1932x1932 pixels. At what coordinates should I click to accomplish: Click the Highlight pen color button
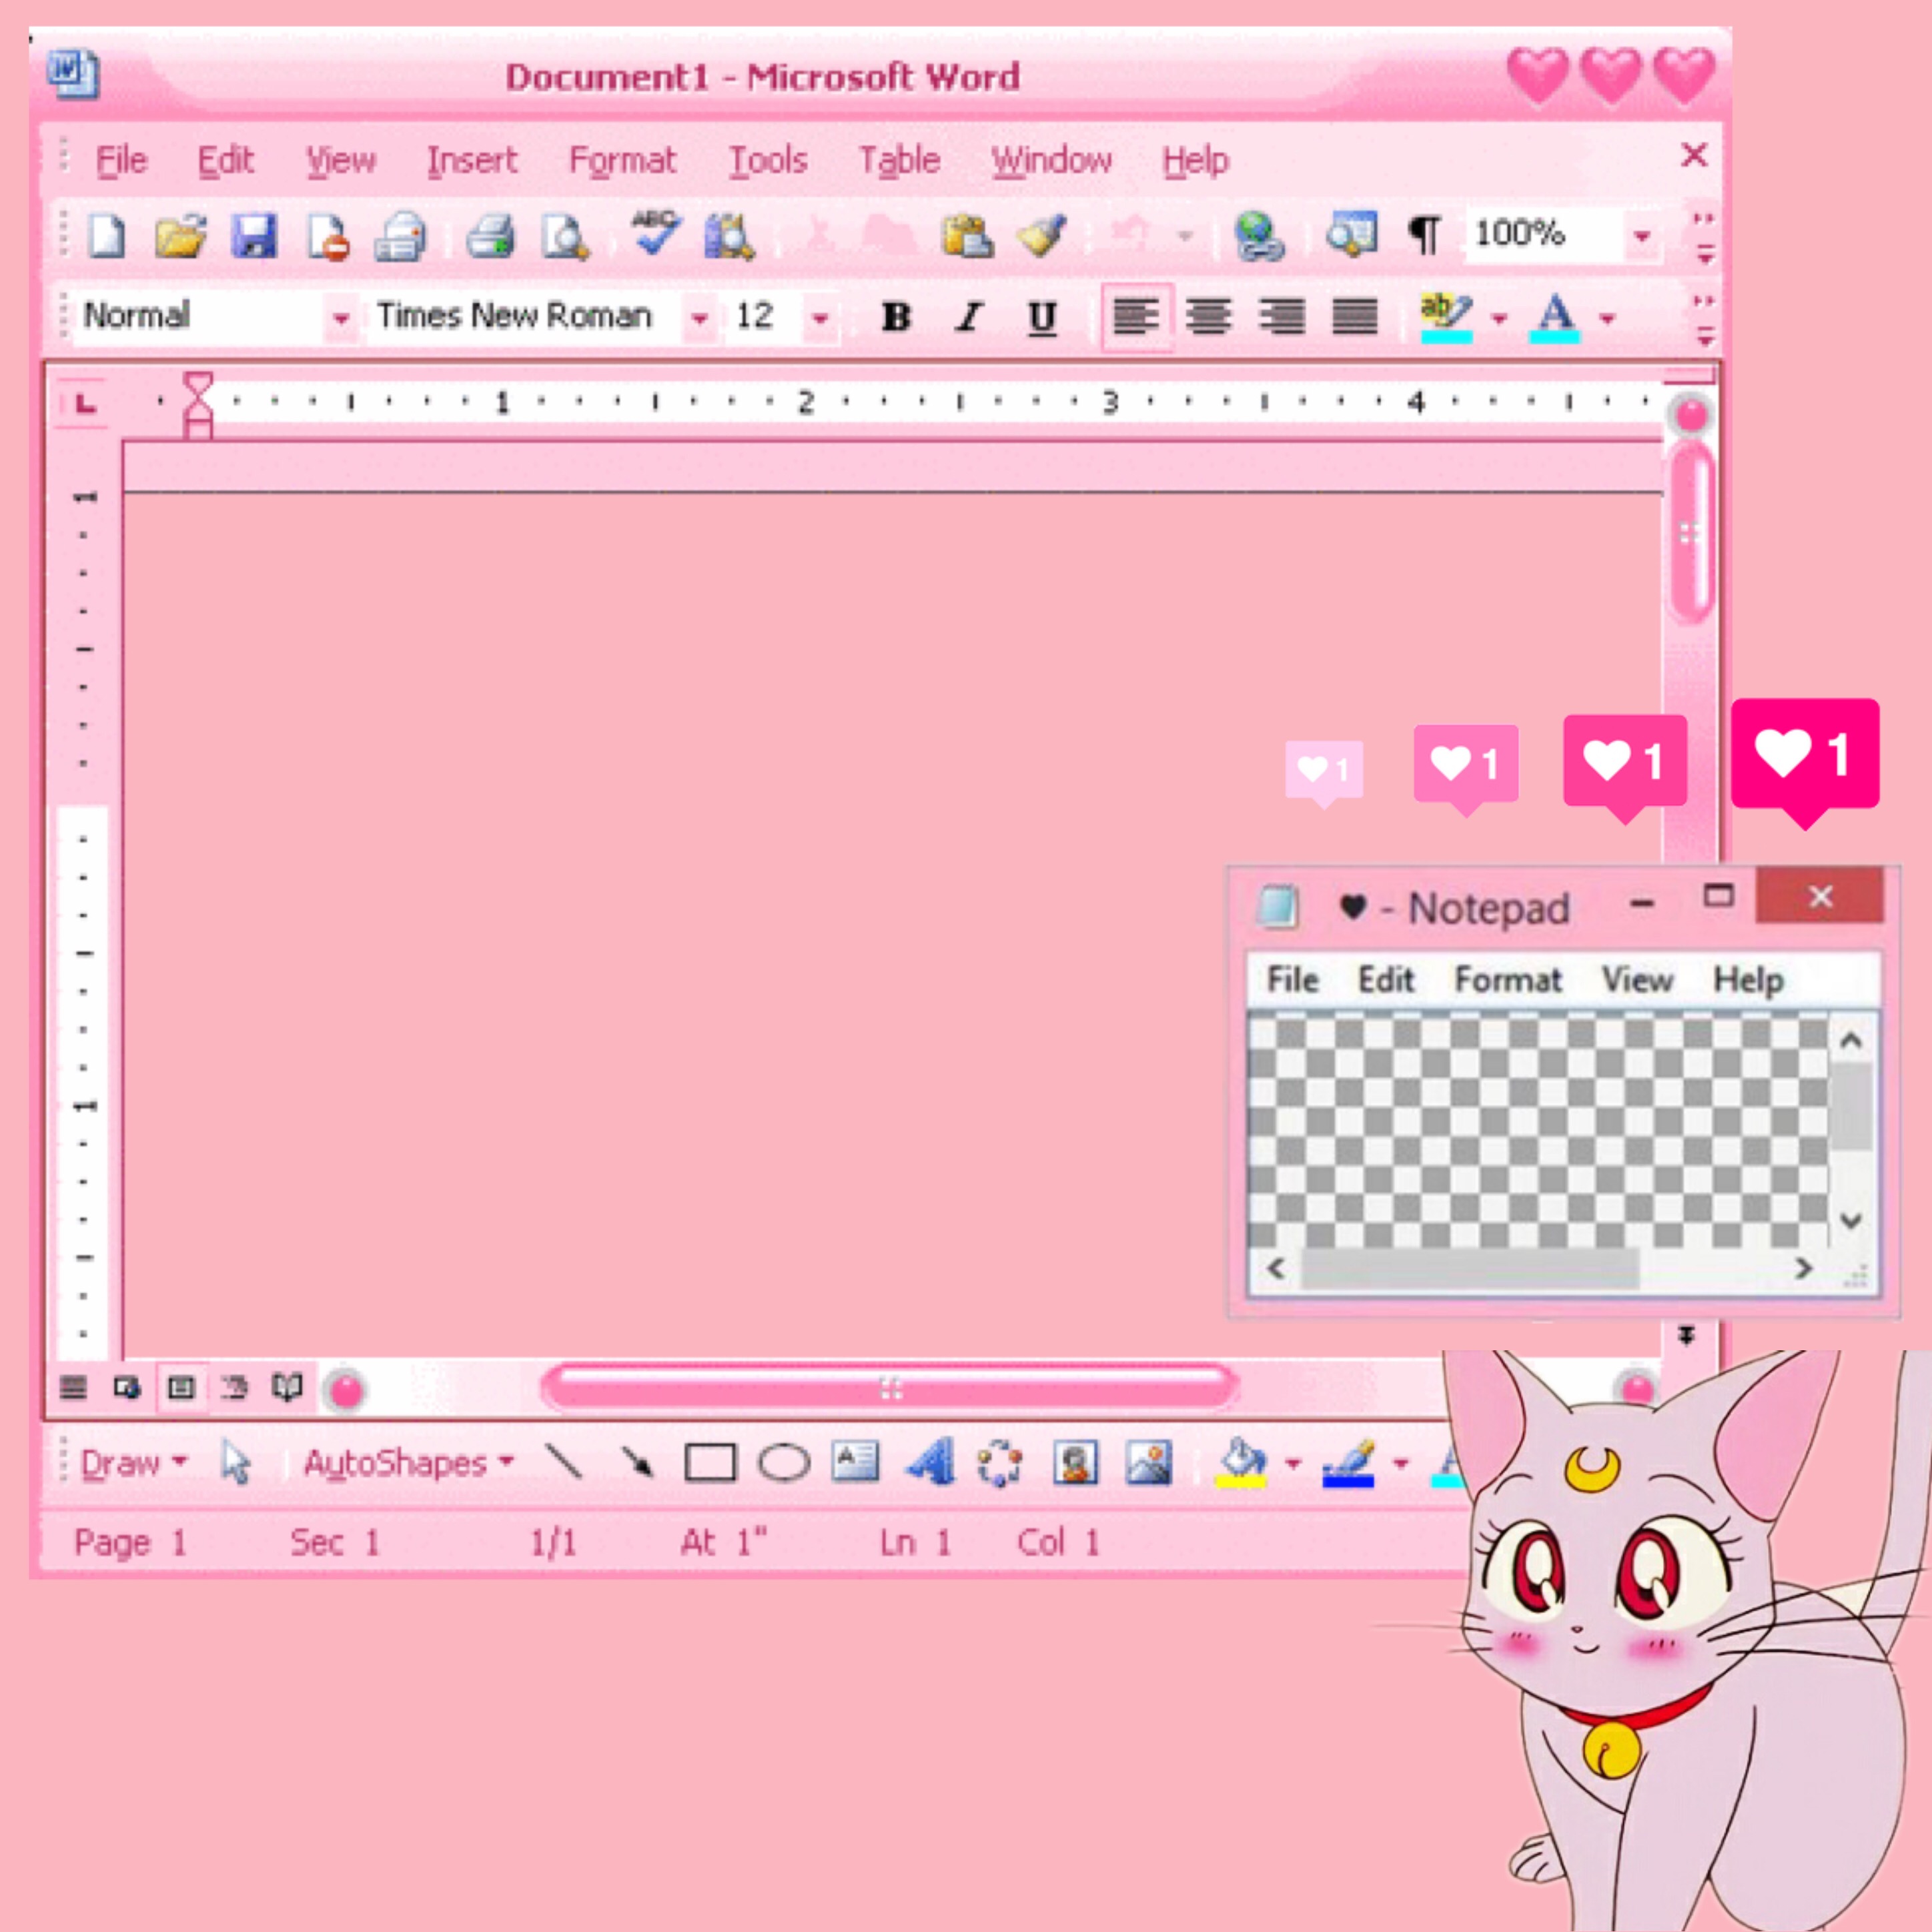point(1446,318)
